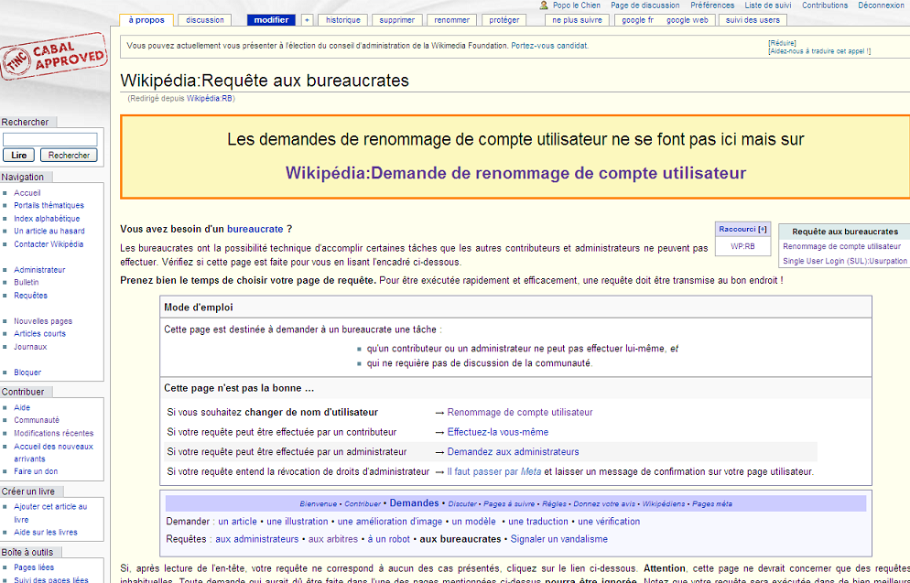Click the une amélioration d'image link

[x=389, y=522]
